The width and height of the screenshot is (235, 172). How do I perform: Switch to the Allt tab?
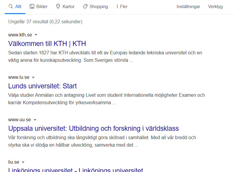pyautogui.click(x=15, y=7)
